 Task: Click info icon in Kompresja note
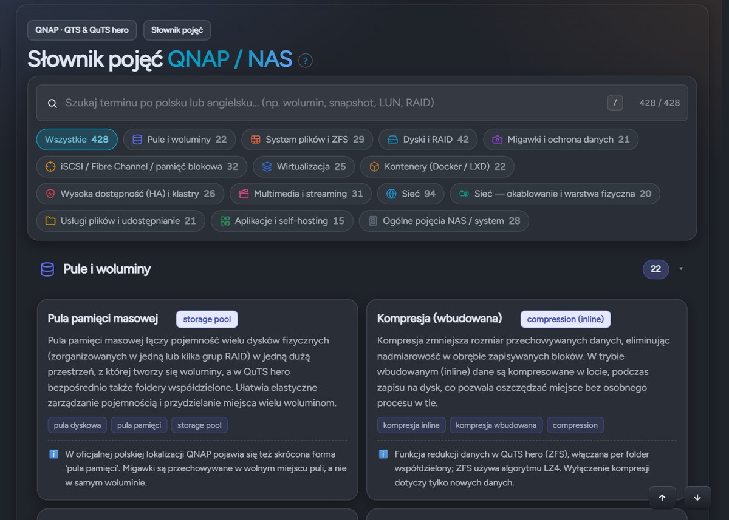coord(383,454)
